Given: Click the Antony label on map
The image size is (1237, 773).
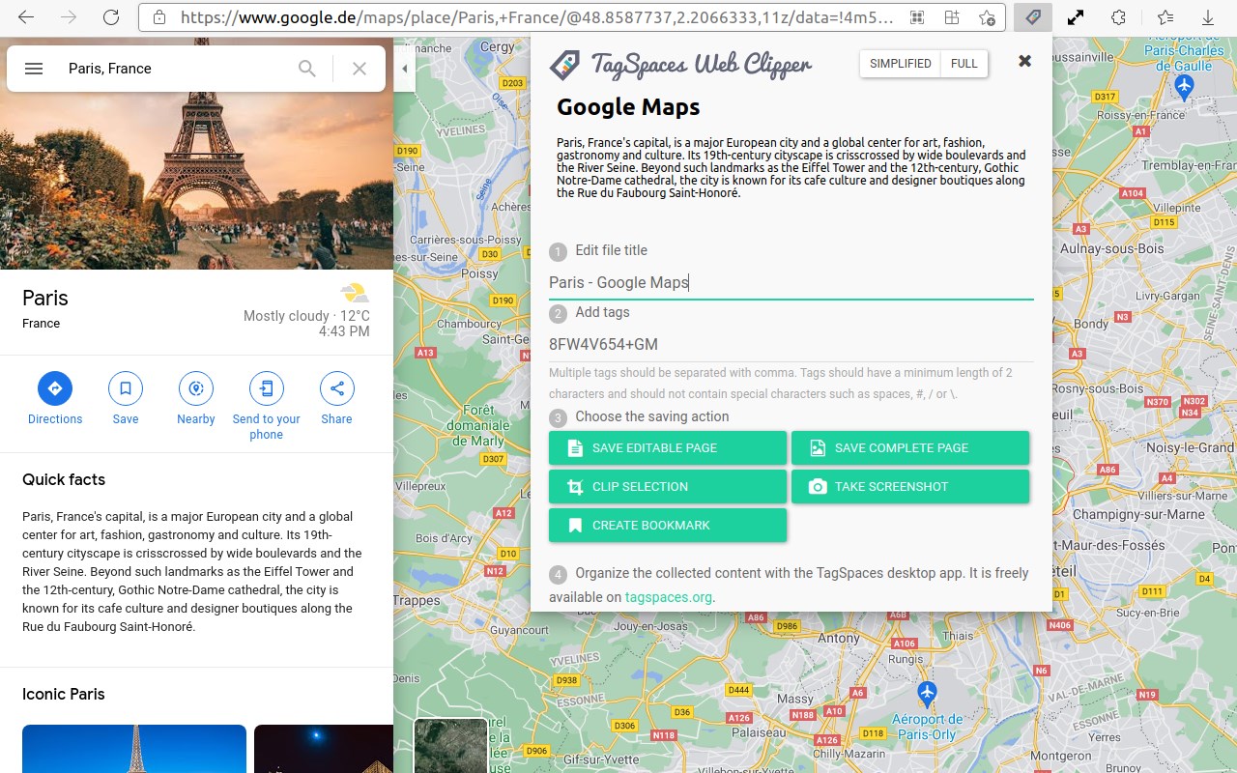Looking at the screenshot, I should pyautogui.click(x=838, y=639).
